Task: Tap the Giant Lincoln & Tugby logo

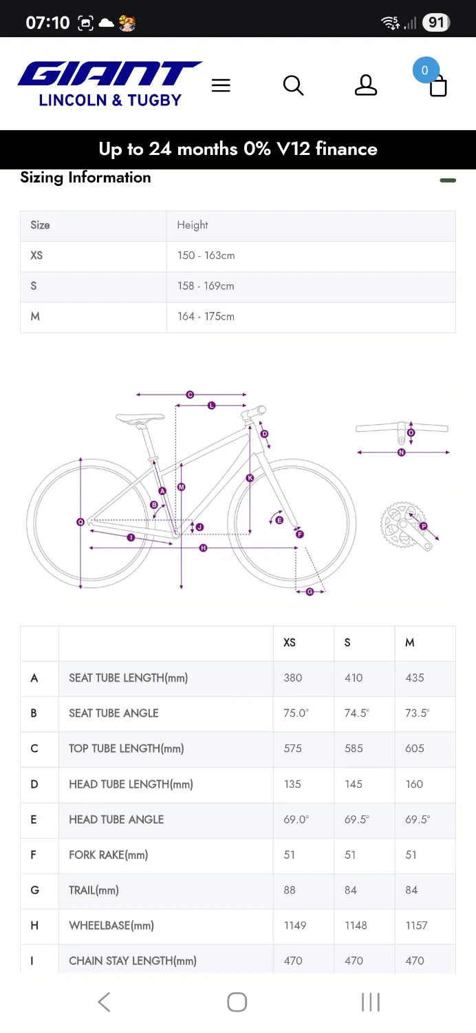Action: 110,84
